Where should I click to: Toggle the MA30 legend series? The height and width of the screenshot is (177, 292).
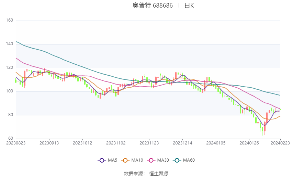[158, 160]
